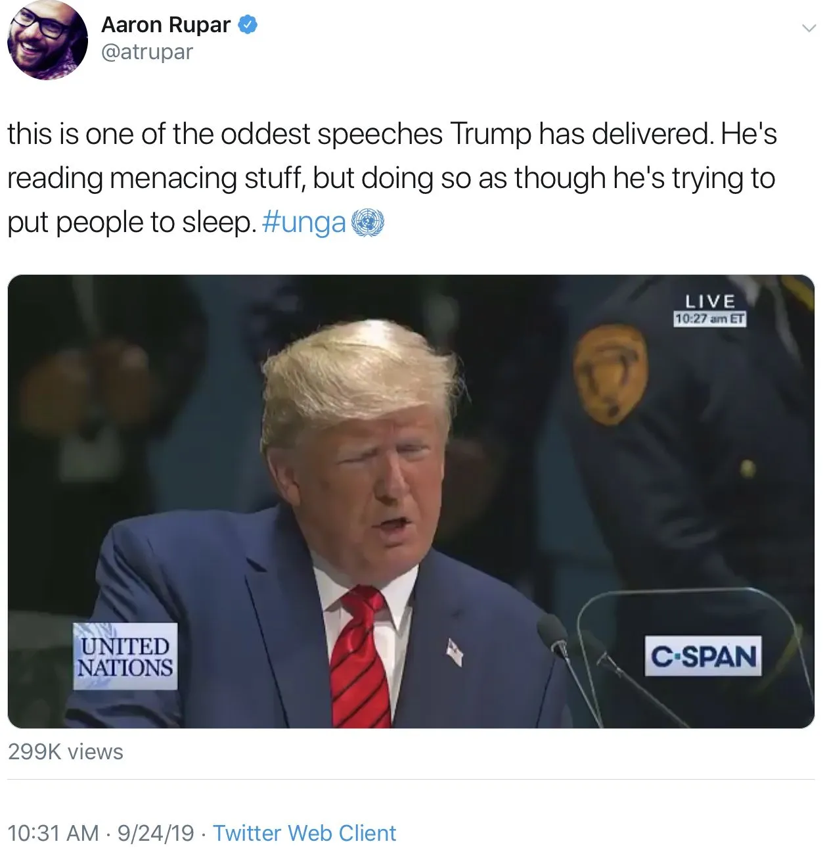Click the 10:27 am ET time badge
Image resolution: width=827 pixels, height=850 pixels.
coord(710,319)
